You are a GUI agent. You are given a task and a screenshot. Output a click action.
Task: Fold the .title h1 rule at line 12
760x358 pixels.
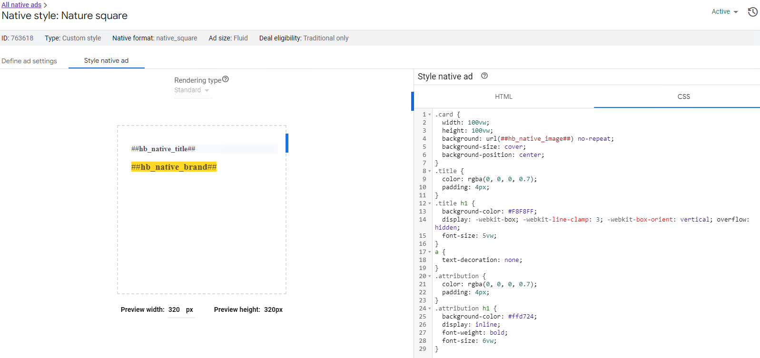click(x=430, y=203)
